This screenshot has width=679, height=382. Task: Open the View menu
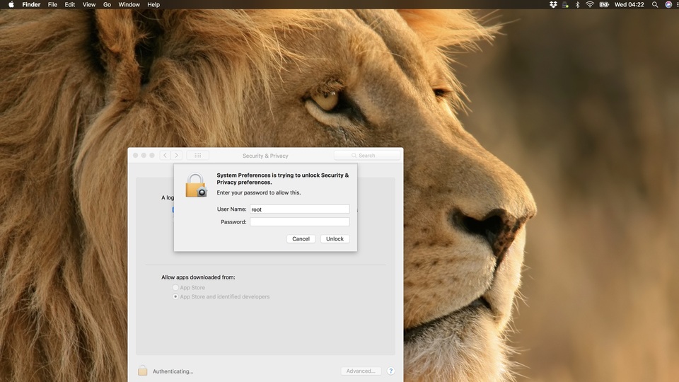click(x=89, y=5)
